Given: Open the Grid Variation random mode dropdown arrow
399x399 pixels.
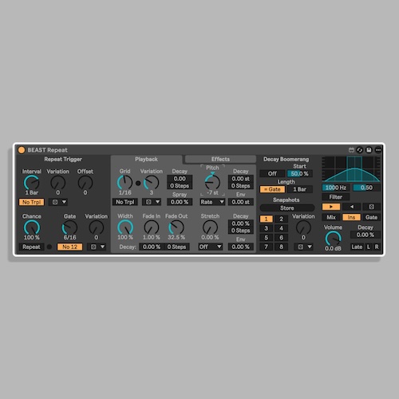Looking at the screenshot, I should tap(158, 202).
